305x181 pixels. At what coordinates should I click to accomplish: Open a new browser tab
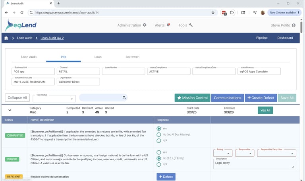(x=58, y=3)
